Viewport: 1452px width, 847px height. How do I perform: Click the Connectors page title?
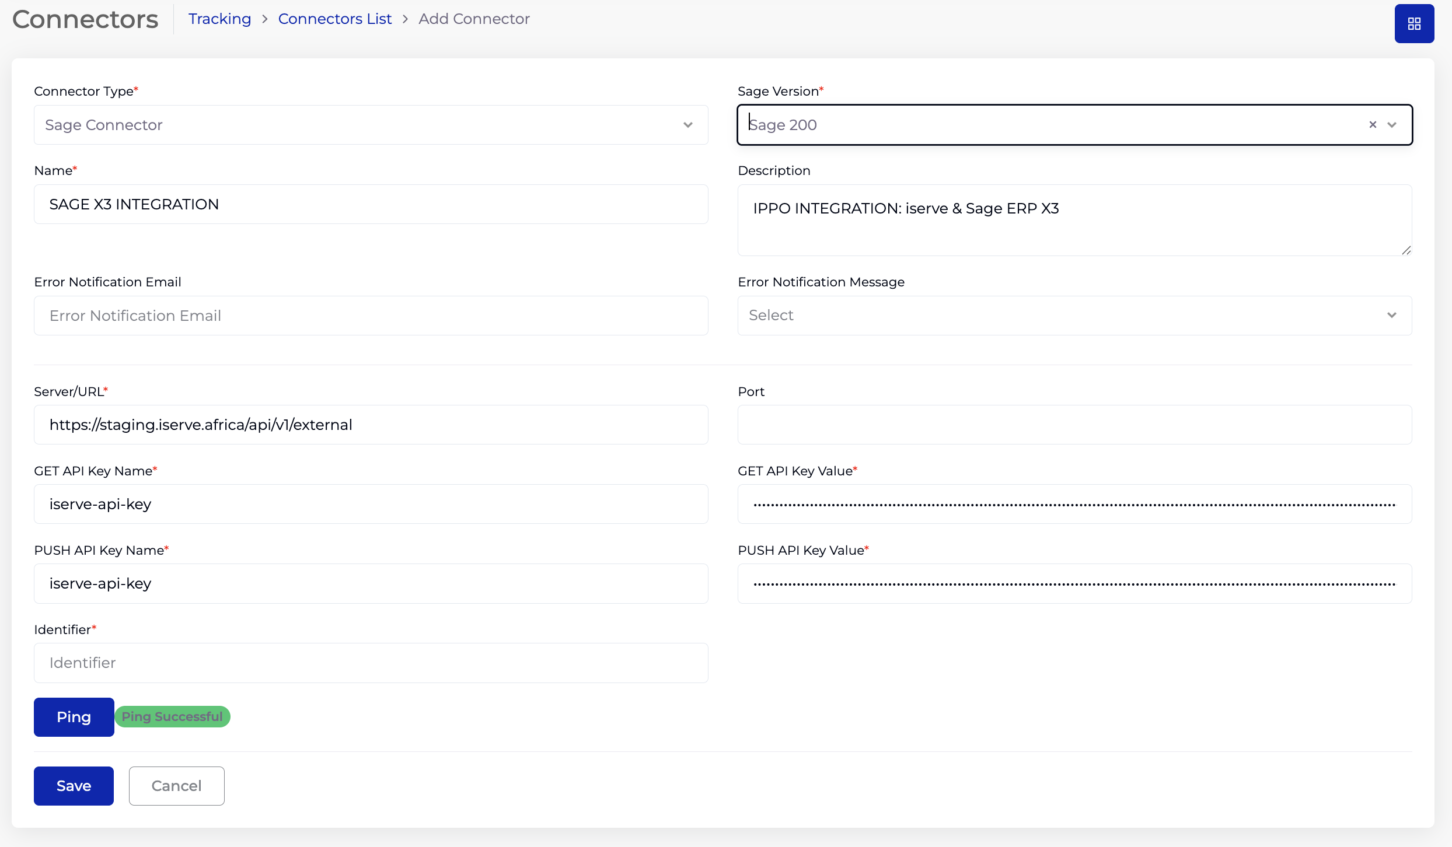click(x=85, y=19)
